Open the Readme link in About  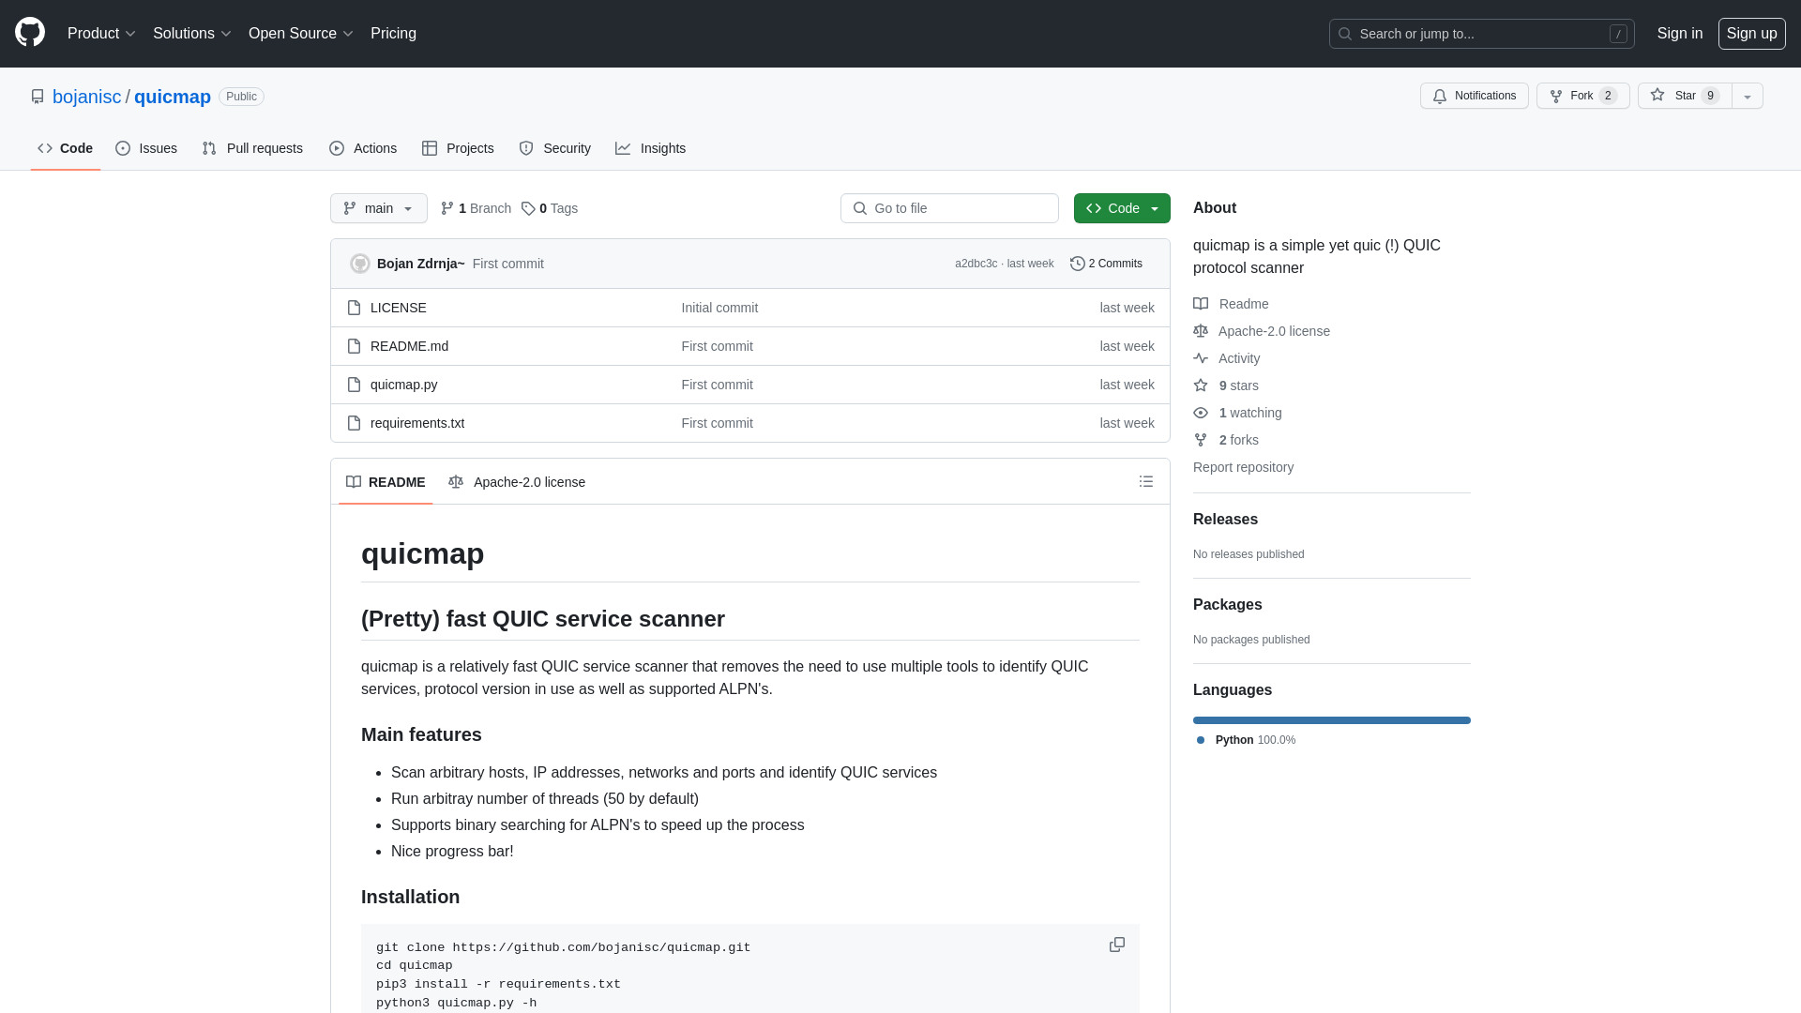[x=1231, y=304]
